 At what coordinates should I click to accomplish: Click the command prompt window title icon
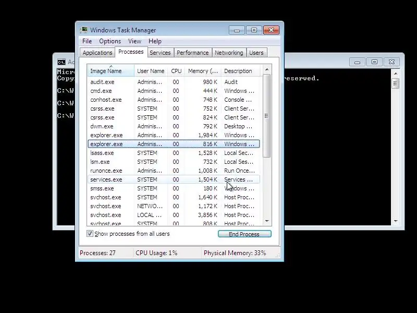point(61,62)
